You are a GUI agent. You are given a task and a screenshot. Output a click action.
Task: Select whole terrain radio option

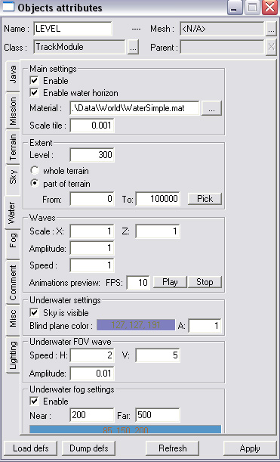click(x=35, y=171)
